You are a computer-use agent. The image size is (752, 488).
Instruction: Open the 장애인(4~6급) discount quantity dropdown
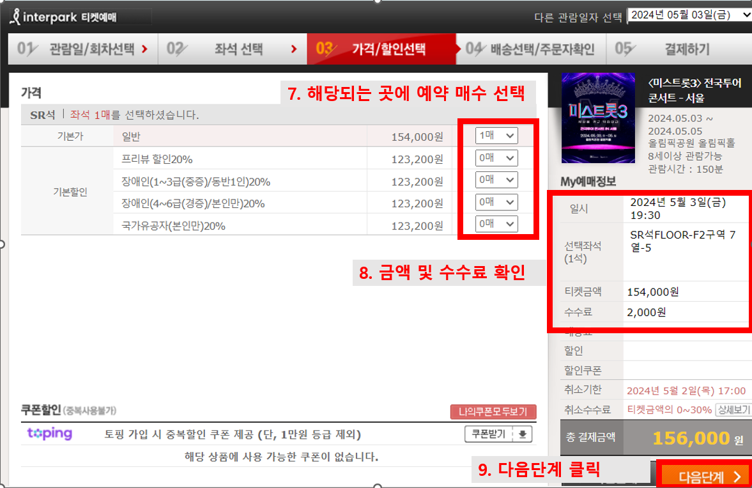coord(496,201)
